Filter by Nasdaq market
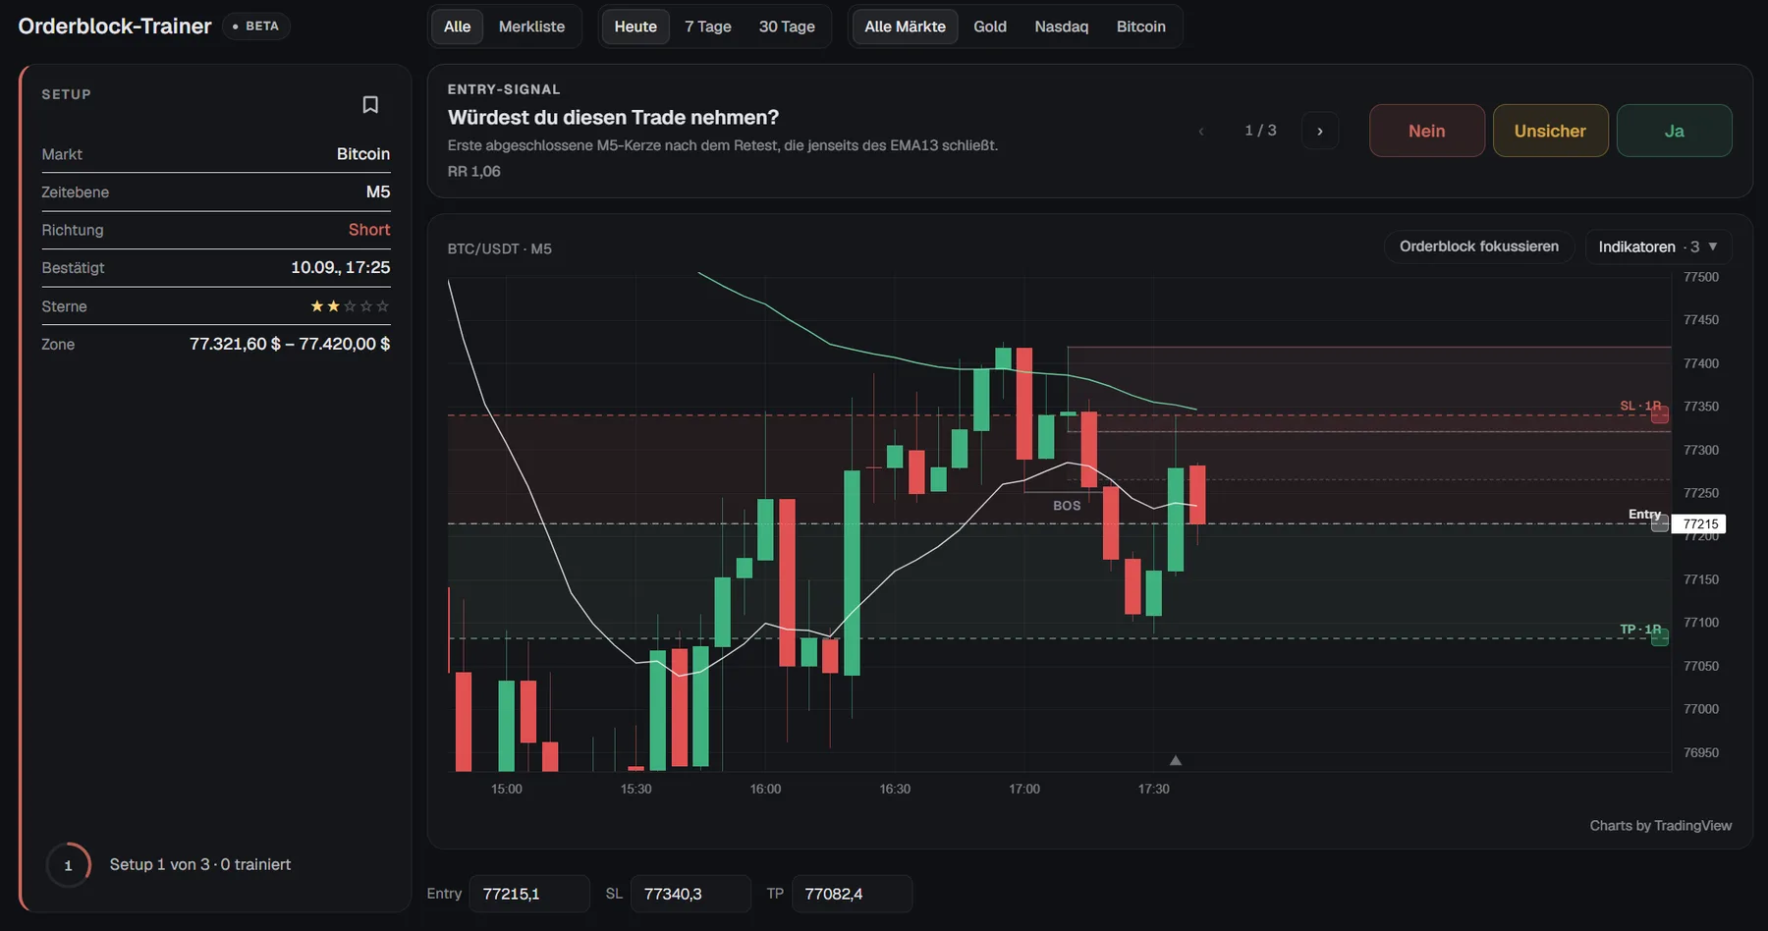 (x=1062, y=27)
